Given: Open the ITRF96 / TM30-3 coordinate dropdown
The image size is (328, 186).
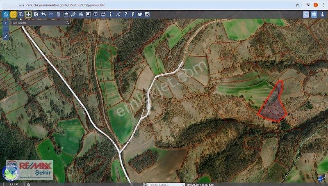Looking at the screenshot, I should 166,184.
